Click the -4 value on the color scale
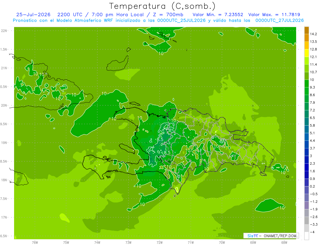 [x=312, y=232]
